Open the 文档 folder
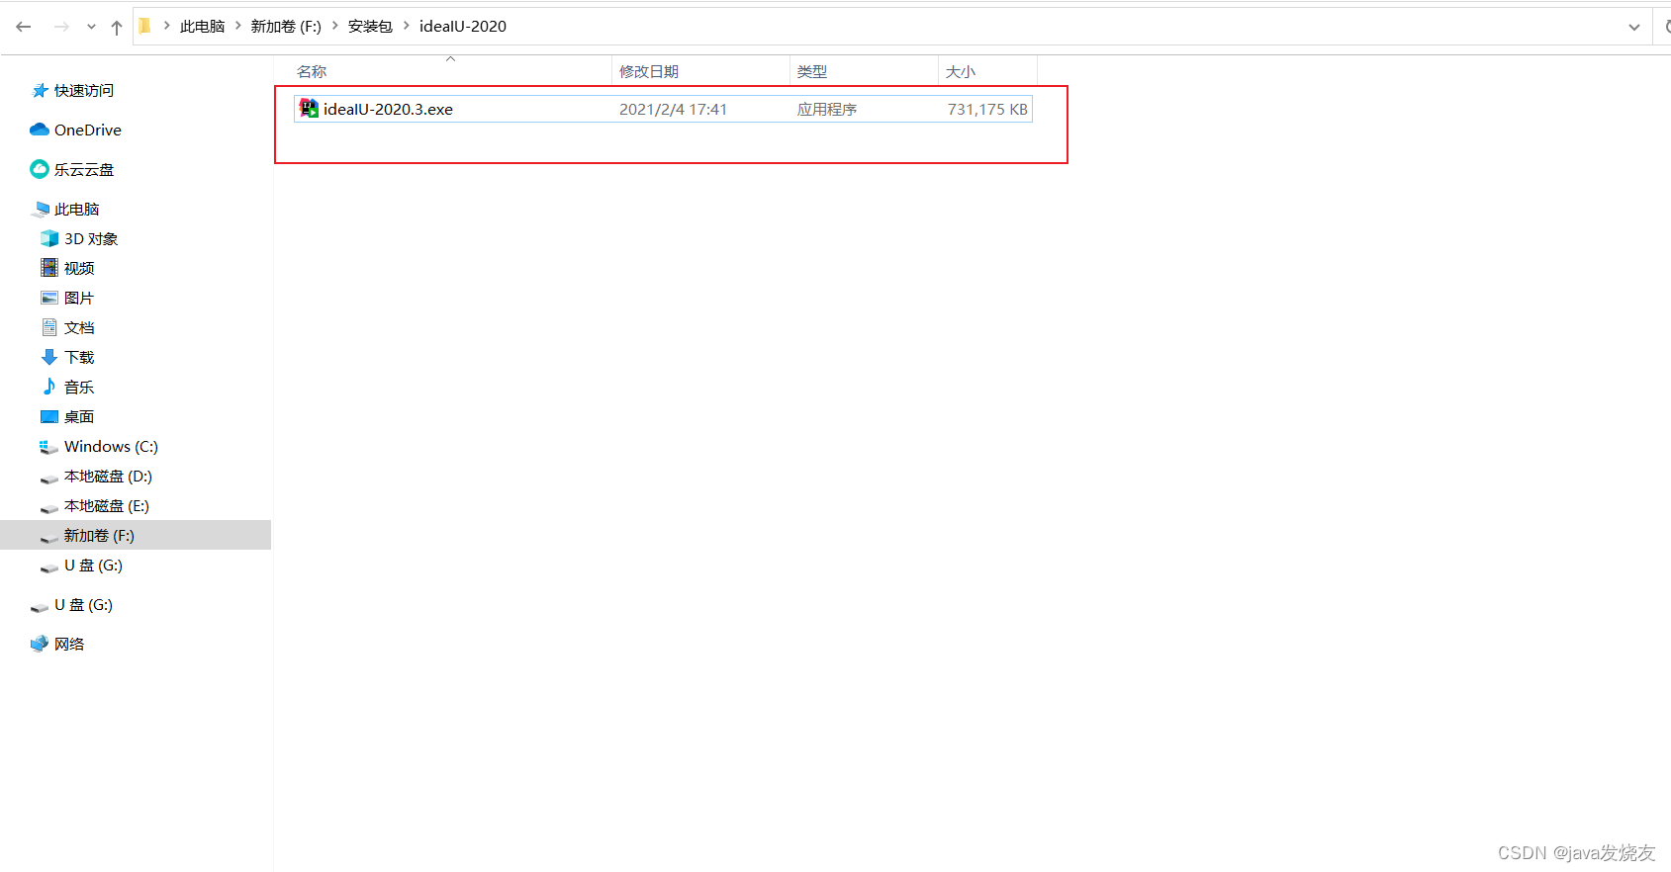Image resolution: width=1671 pixels, height=872 pixels. click(79, 327)
